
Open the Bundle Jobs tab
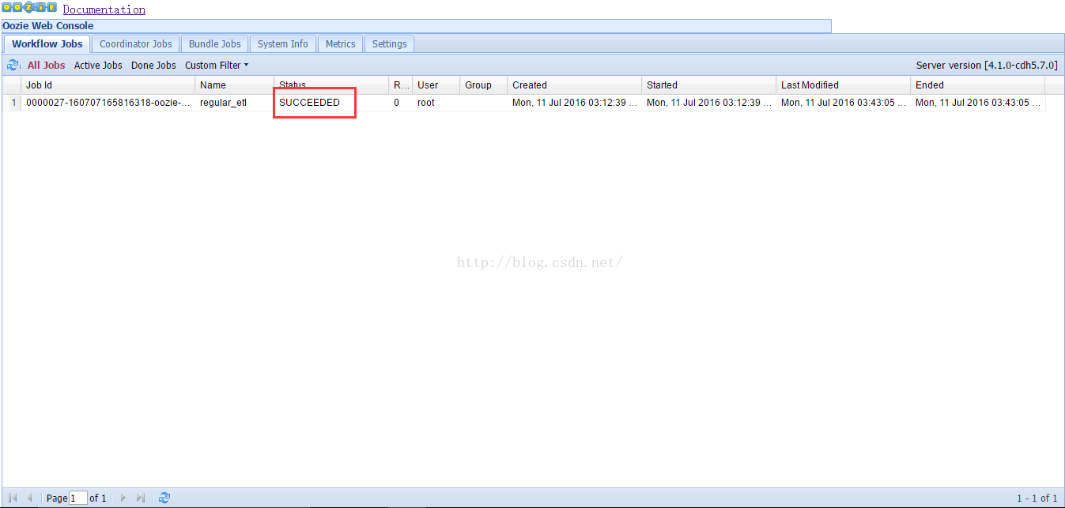pos(215,44)
